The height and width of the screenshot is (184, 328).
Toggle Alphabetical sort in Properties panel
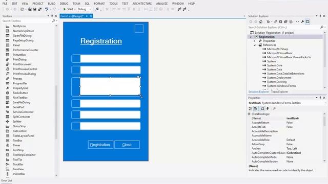coord(256,108)
